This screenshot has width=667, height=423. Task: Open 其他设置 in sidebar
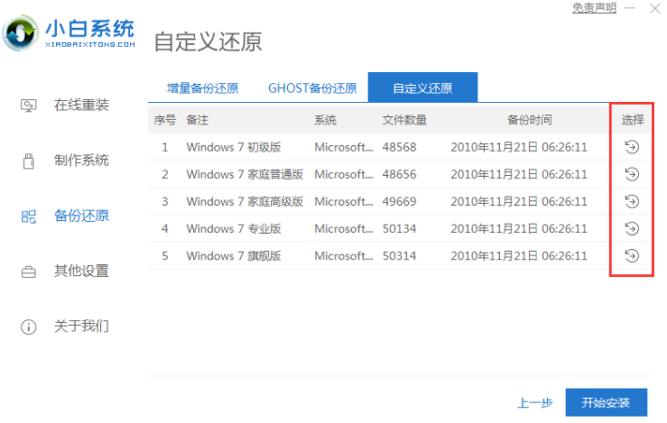point(80,271)
